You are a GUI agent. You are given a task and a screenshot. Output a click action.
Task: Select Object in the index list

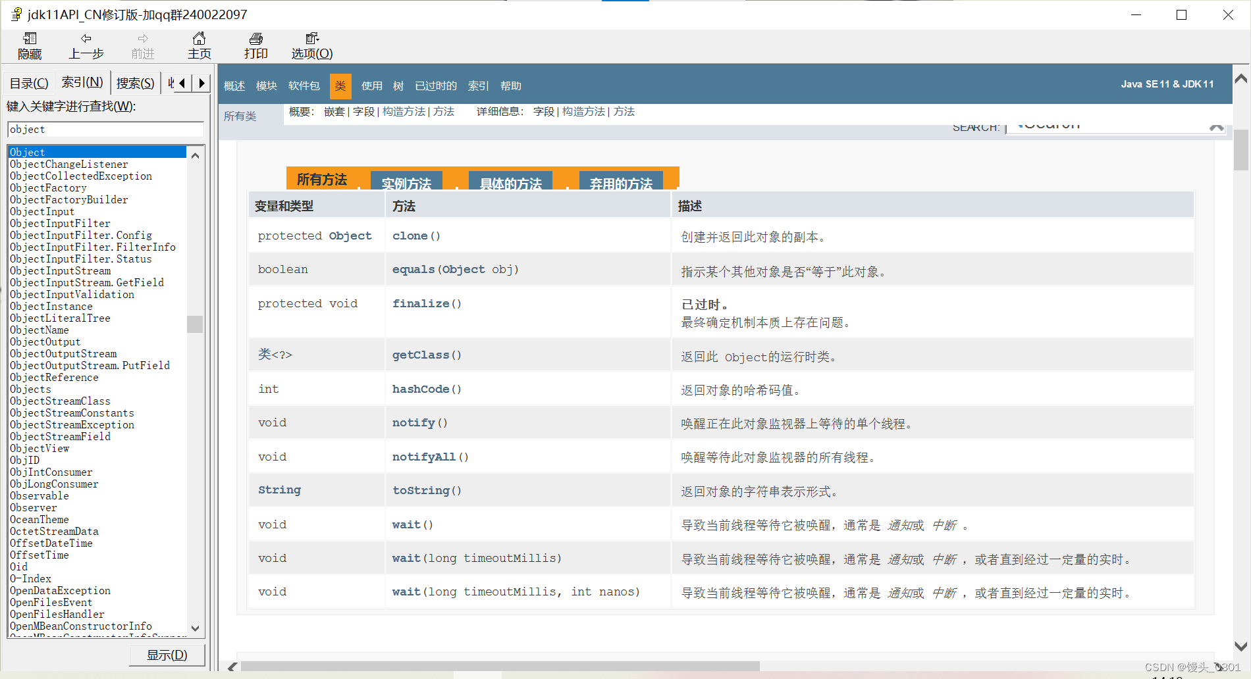tap(97, 152)
